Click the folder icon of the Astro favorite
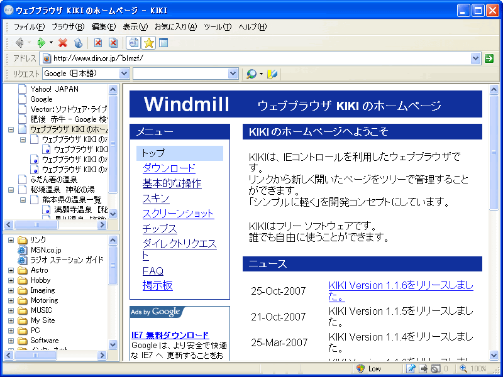Viewport: 503px width, 377px height. tap(23, 270)
